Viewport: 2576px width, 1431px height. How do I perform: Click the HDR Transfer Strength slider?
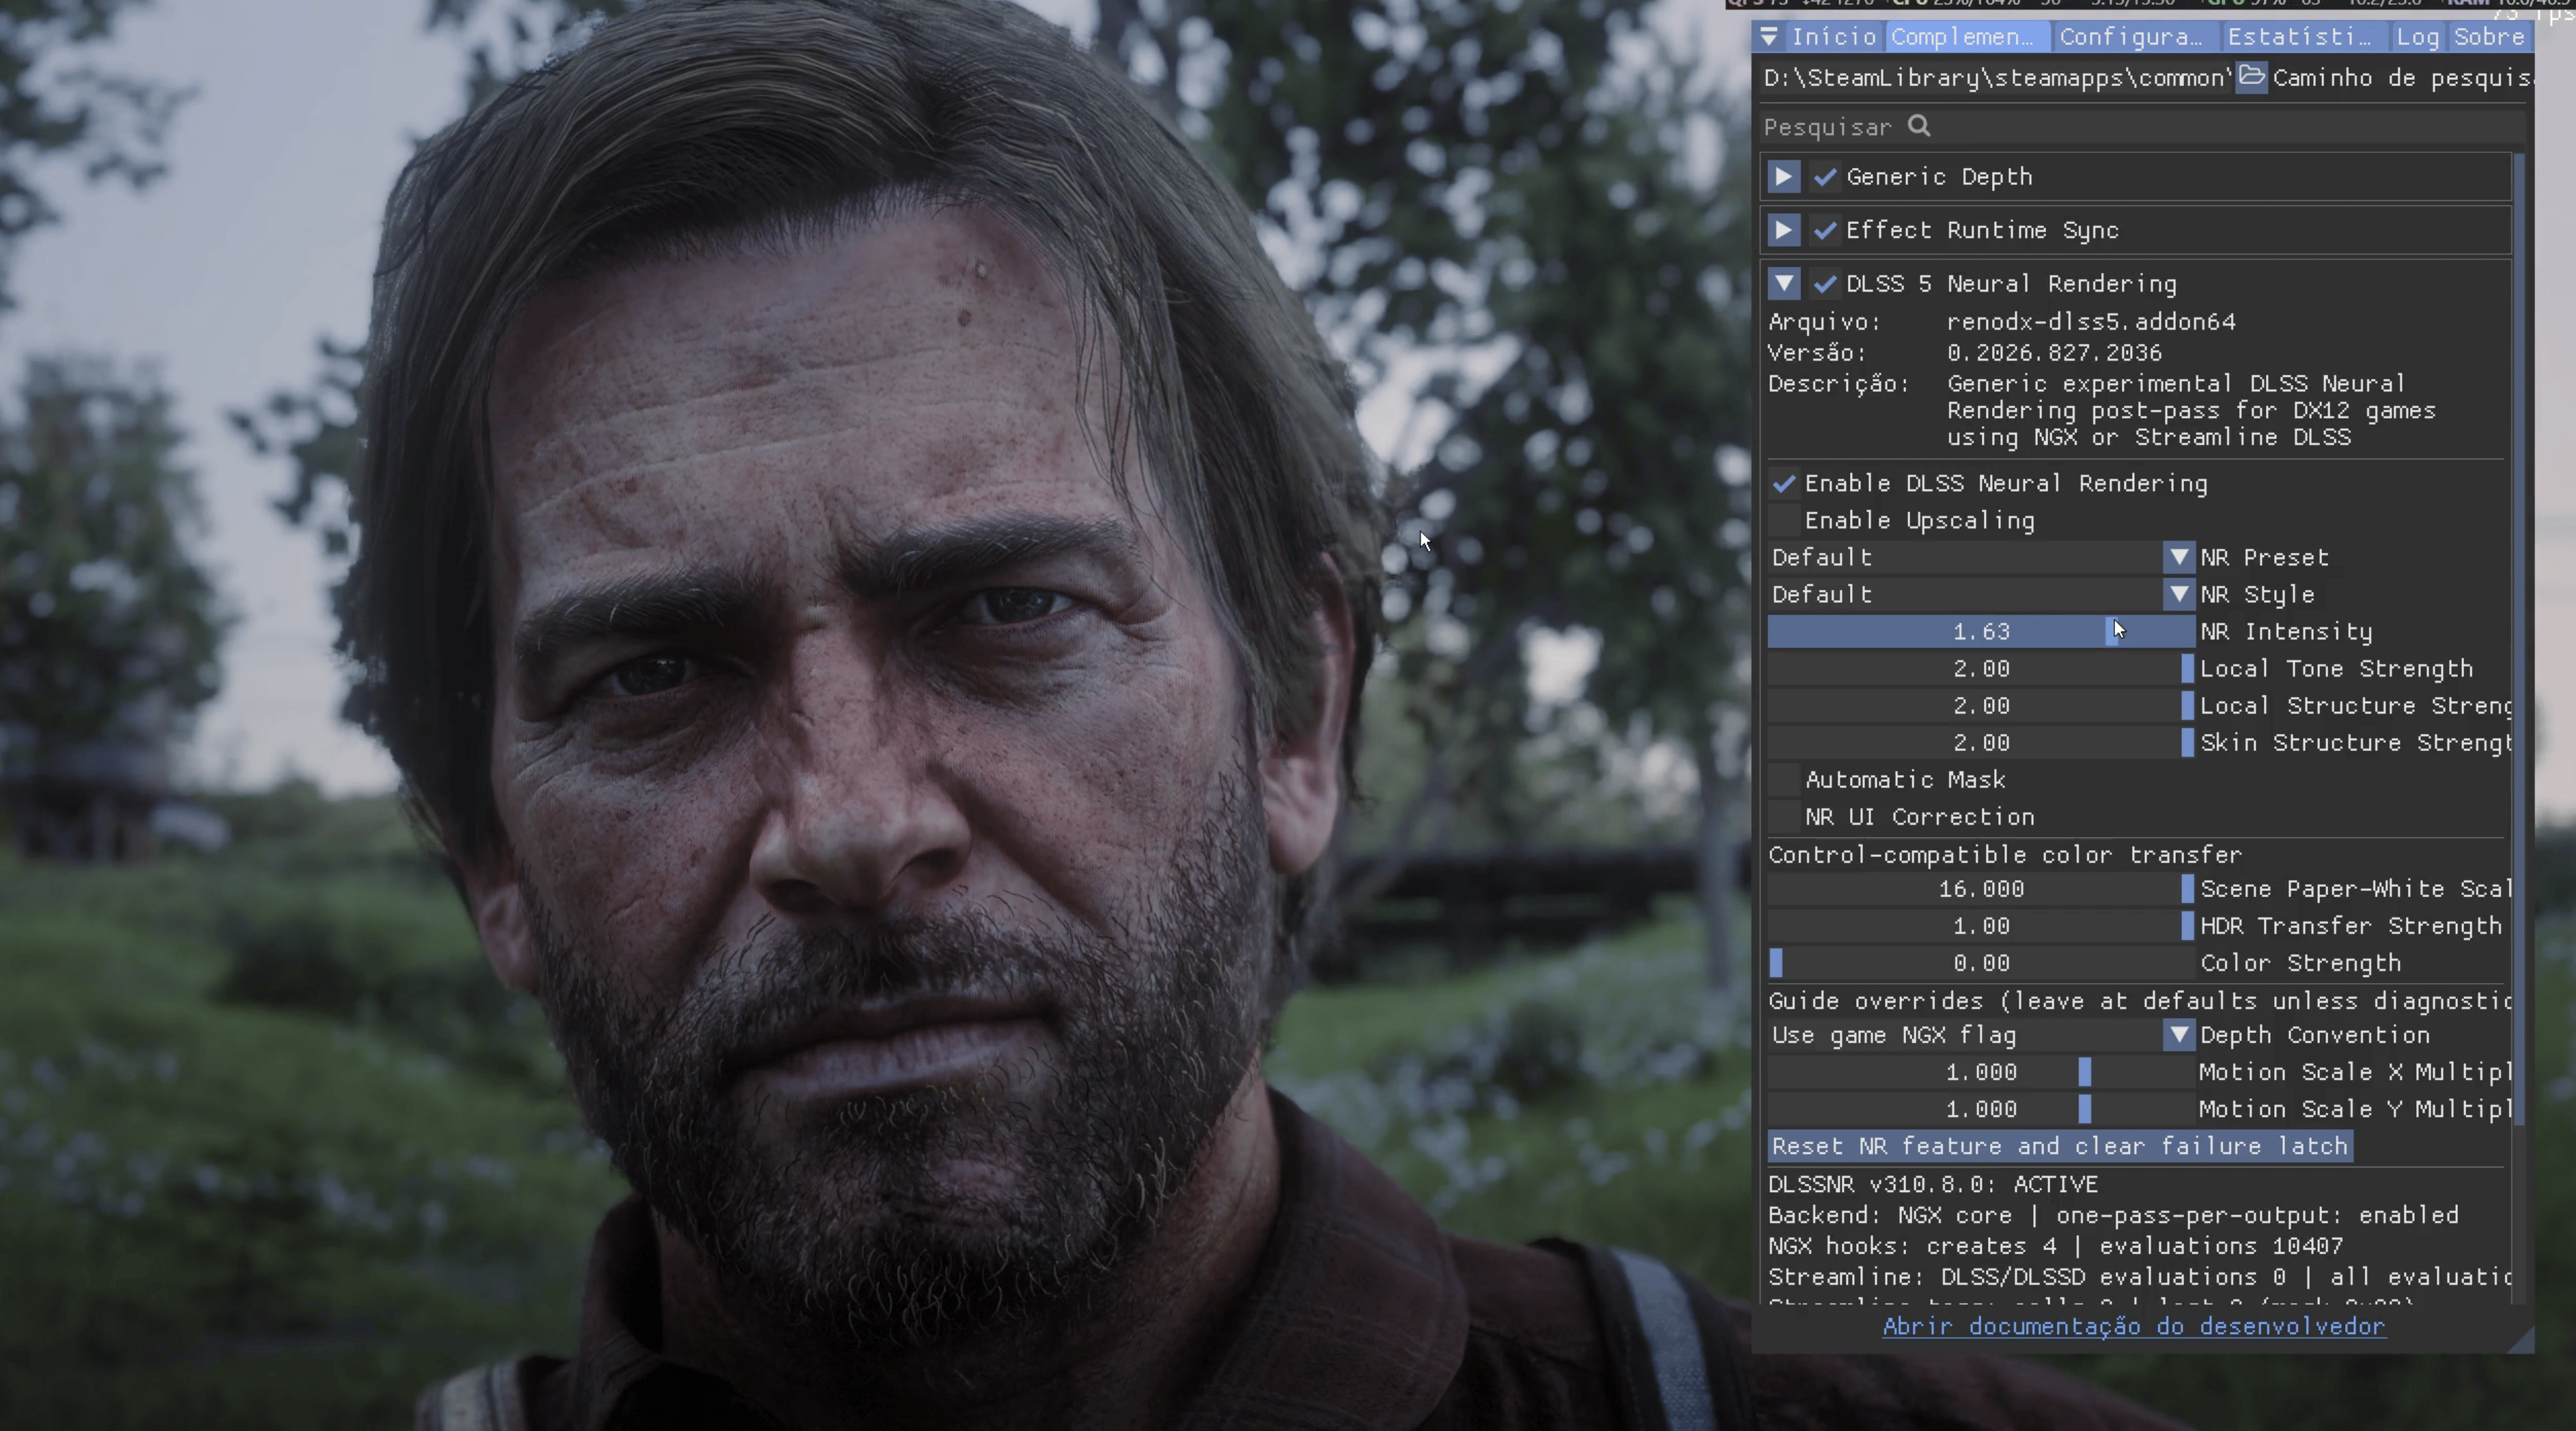click(x=1981, y=926)
